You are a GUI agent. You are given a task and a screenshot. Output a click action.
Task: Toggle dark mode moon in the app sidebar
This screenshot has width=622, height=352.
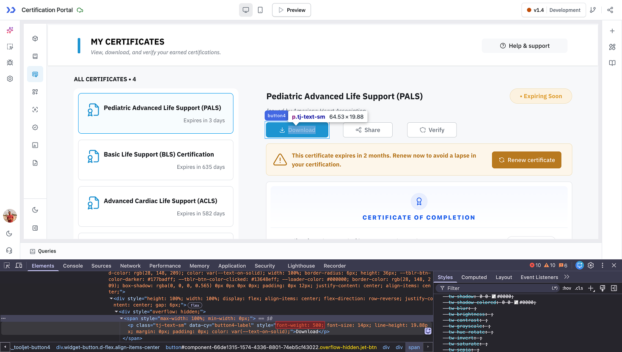(35, 210)
